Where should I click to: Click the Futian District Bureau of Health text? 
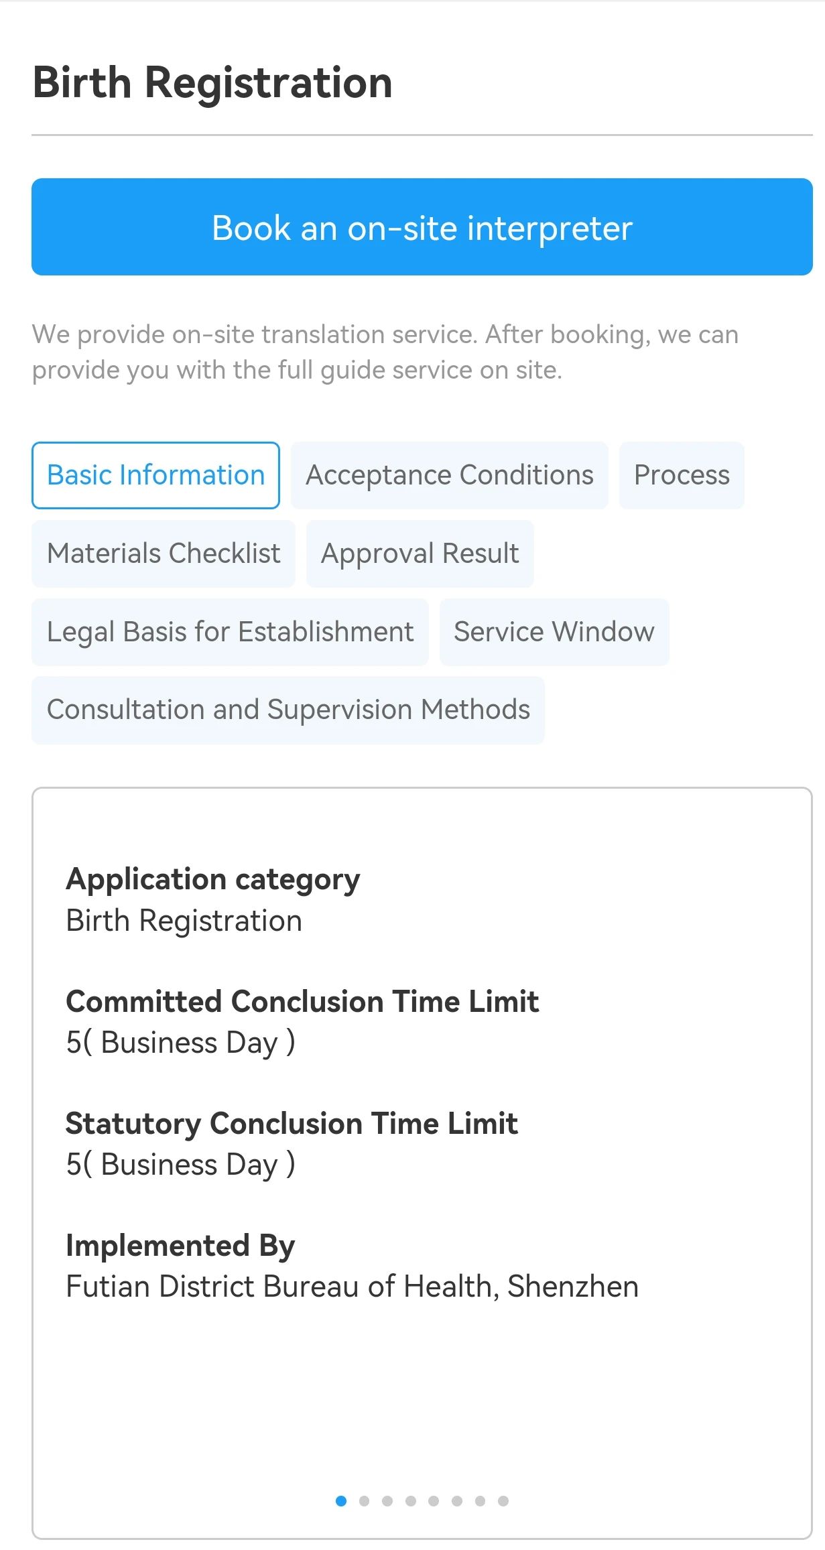pyautogui.click(x=352, y=1287)
